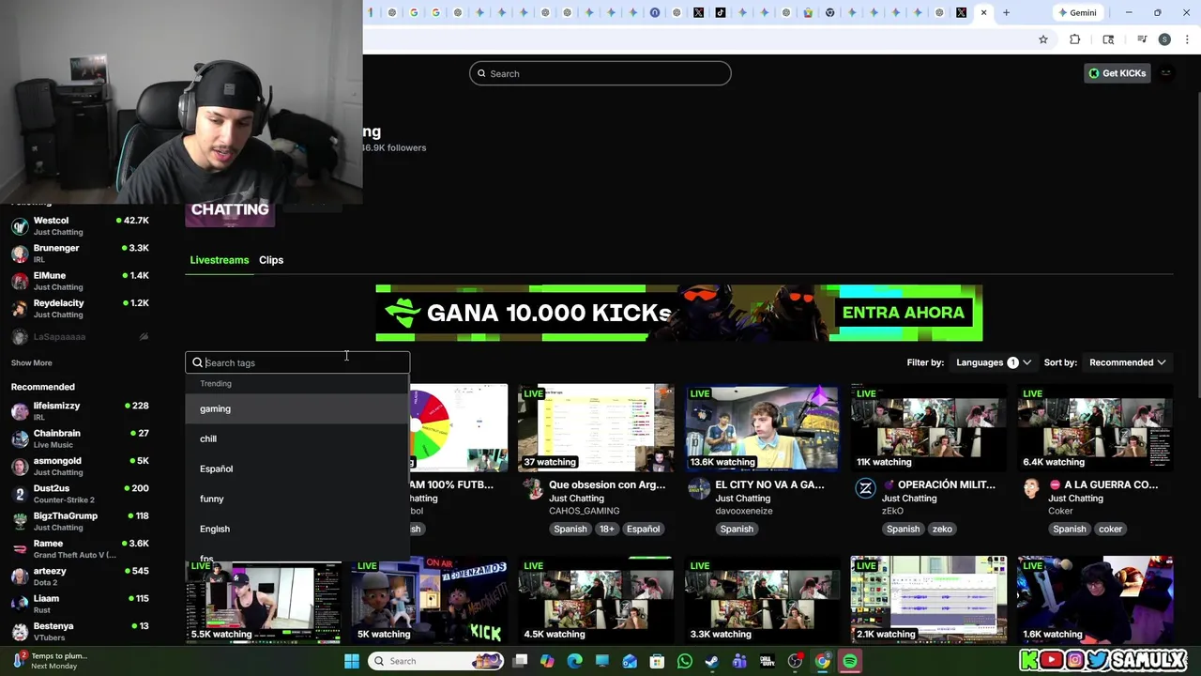Open the Chrome profile S avatar
This screenshot has width=1201, height=676.
tap(1164, 39)
